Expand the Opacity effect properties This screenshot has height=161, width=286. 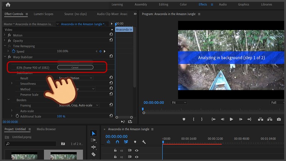5,40
